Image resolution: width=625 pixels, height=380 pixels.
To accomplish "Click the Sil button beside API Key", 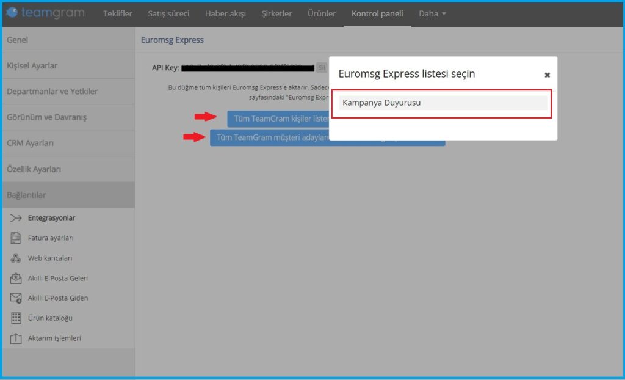I will coord(322,68).
